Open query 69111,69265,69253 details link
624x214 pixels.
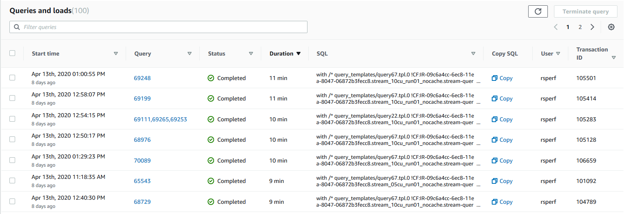pos(160,119)
